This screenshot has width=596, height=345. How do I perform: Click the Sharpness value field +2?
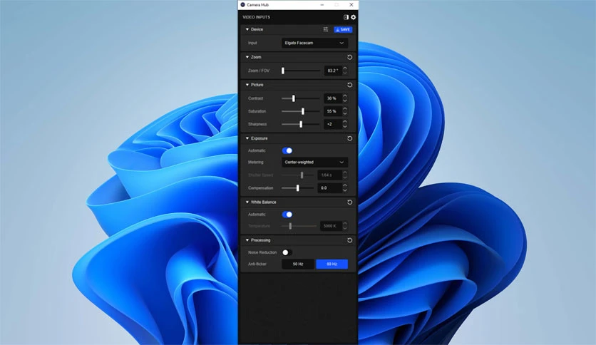[333, 124]
